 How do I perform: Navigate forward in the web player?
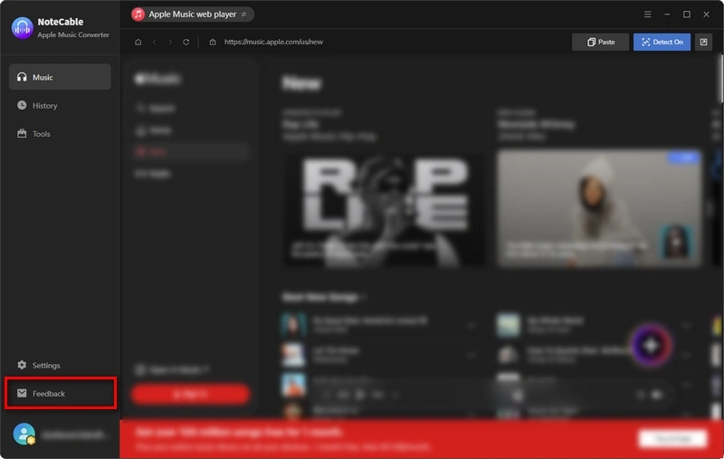pyautogui.click(x=170, y=42)
